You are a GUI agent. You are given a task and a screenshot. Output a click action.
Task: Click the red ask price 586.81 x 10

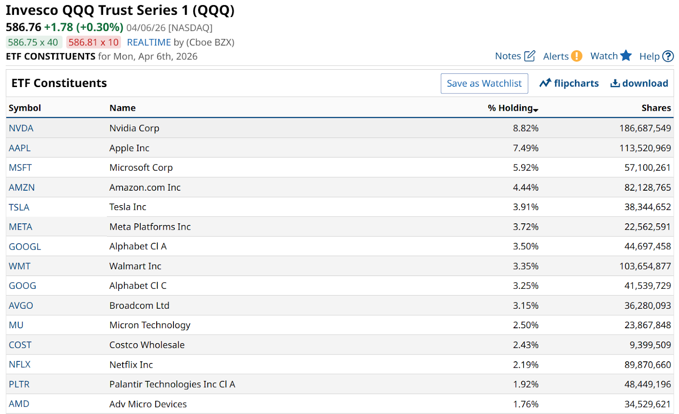93,42
